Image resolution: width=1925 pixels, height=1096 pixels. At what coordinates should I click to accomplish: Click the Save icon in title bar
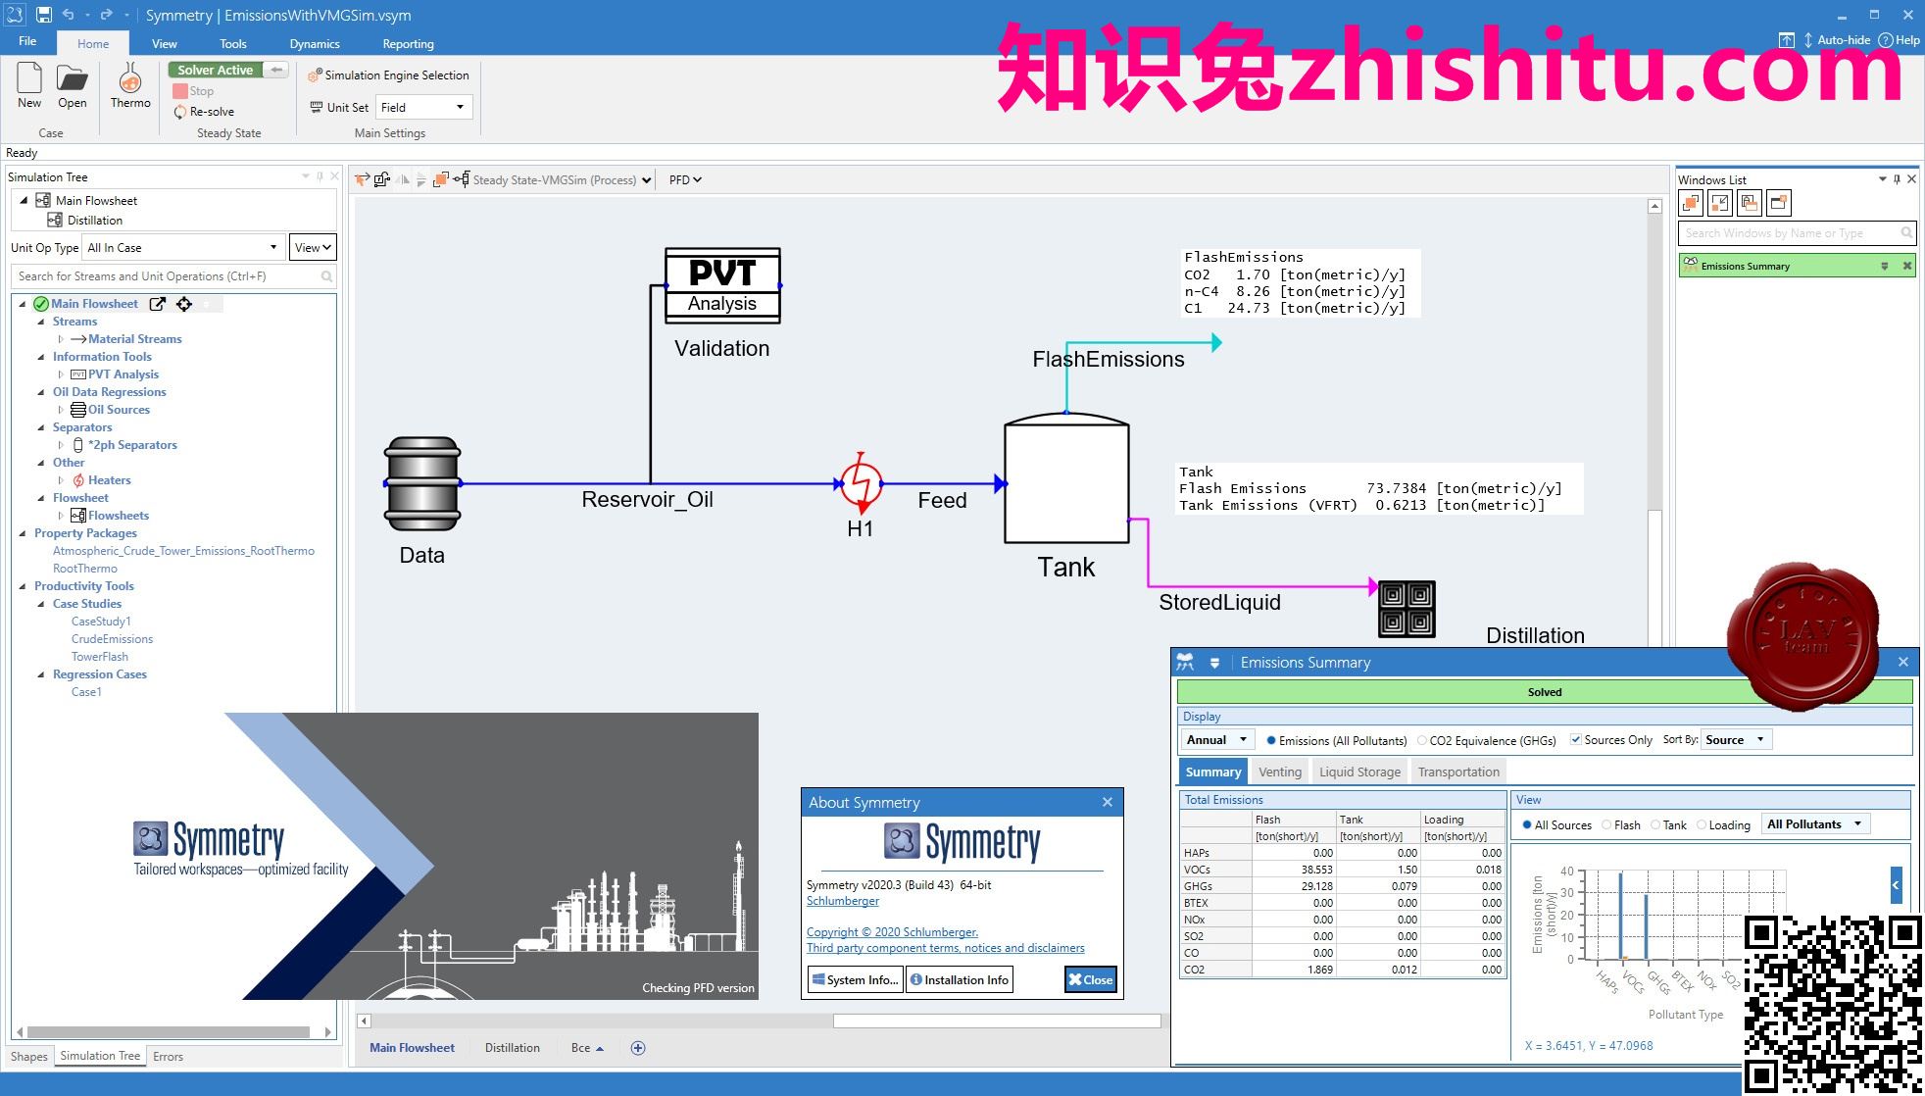[x=44, y=15]
